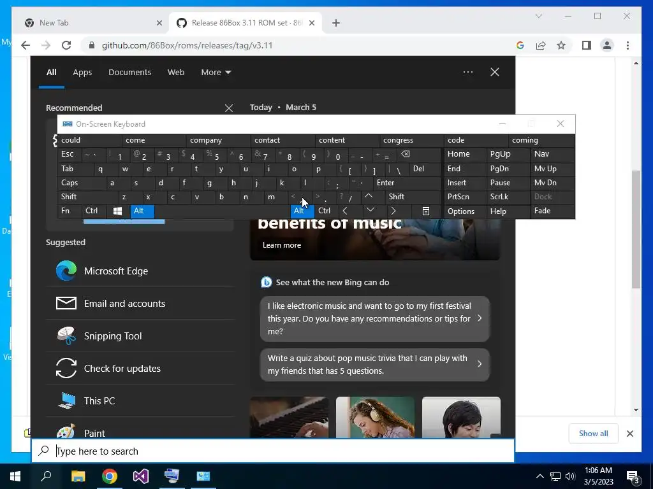Image resolution: width=653 pixels, height=489 pixels.
Task: Choose 'congress' keyboard text suggestion
Action: [x=411, y=140]
